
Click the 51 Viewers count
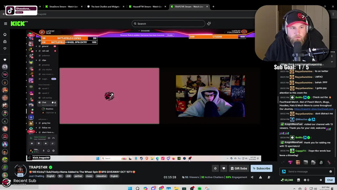point(190,177)
